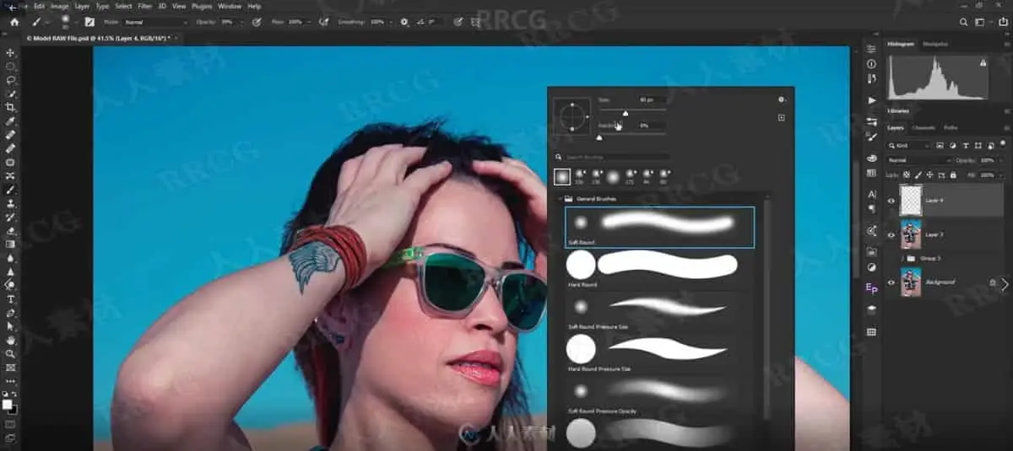Open the Character panel icon in side dock
Screen dimensions: 1013x451
pyautogui.click(x=872, y=194)
